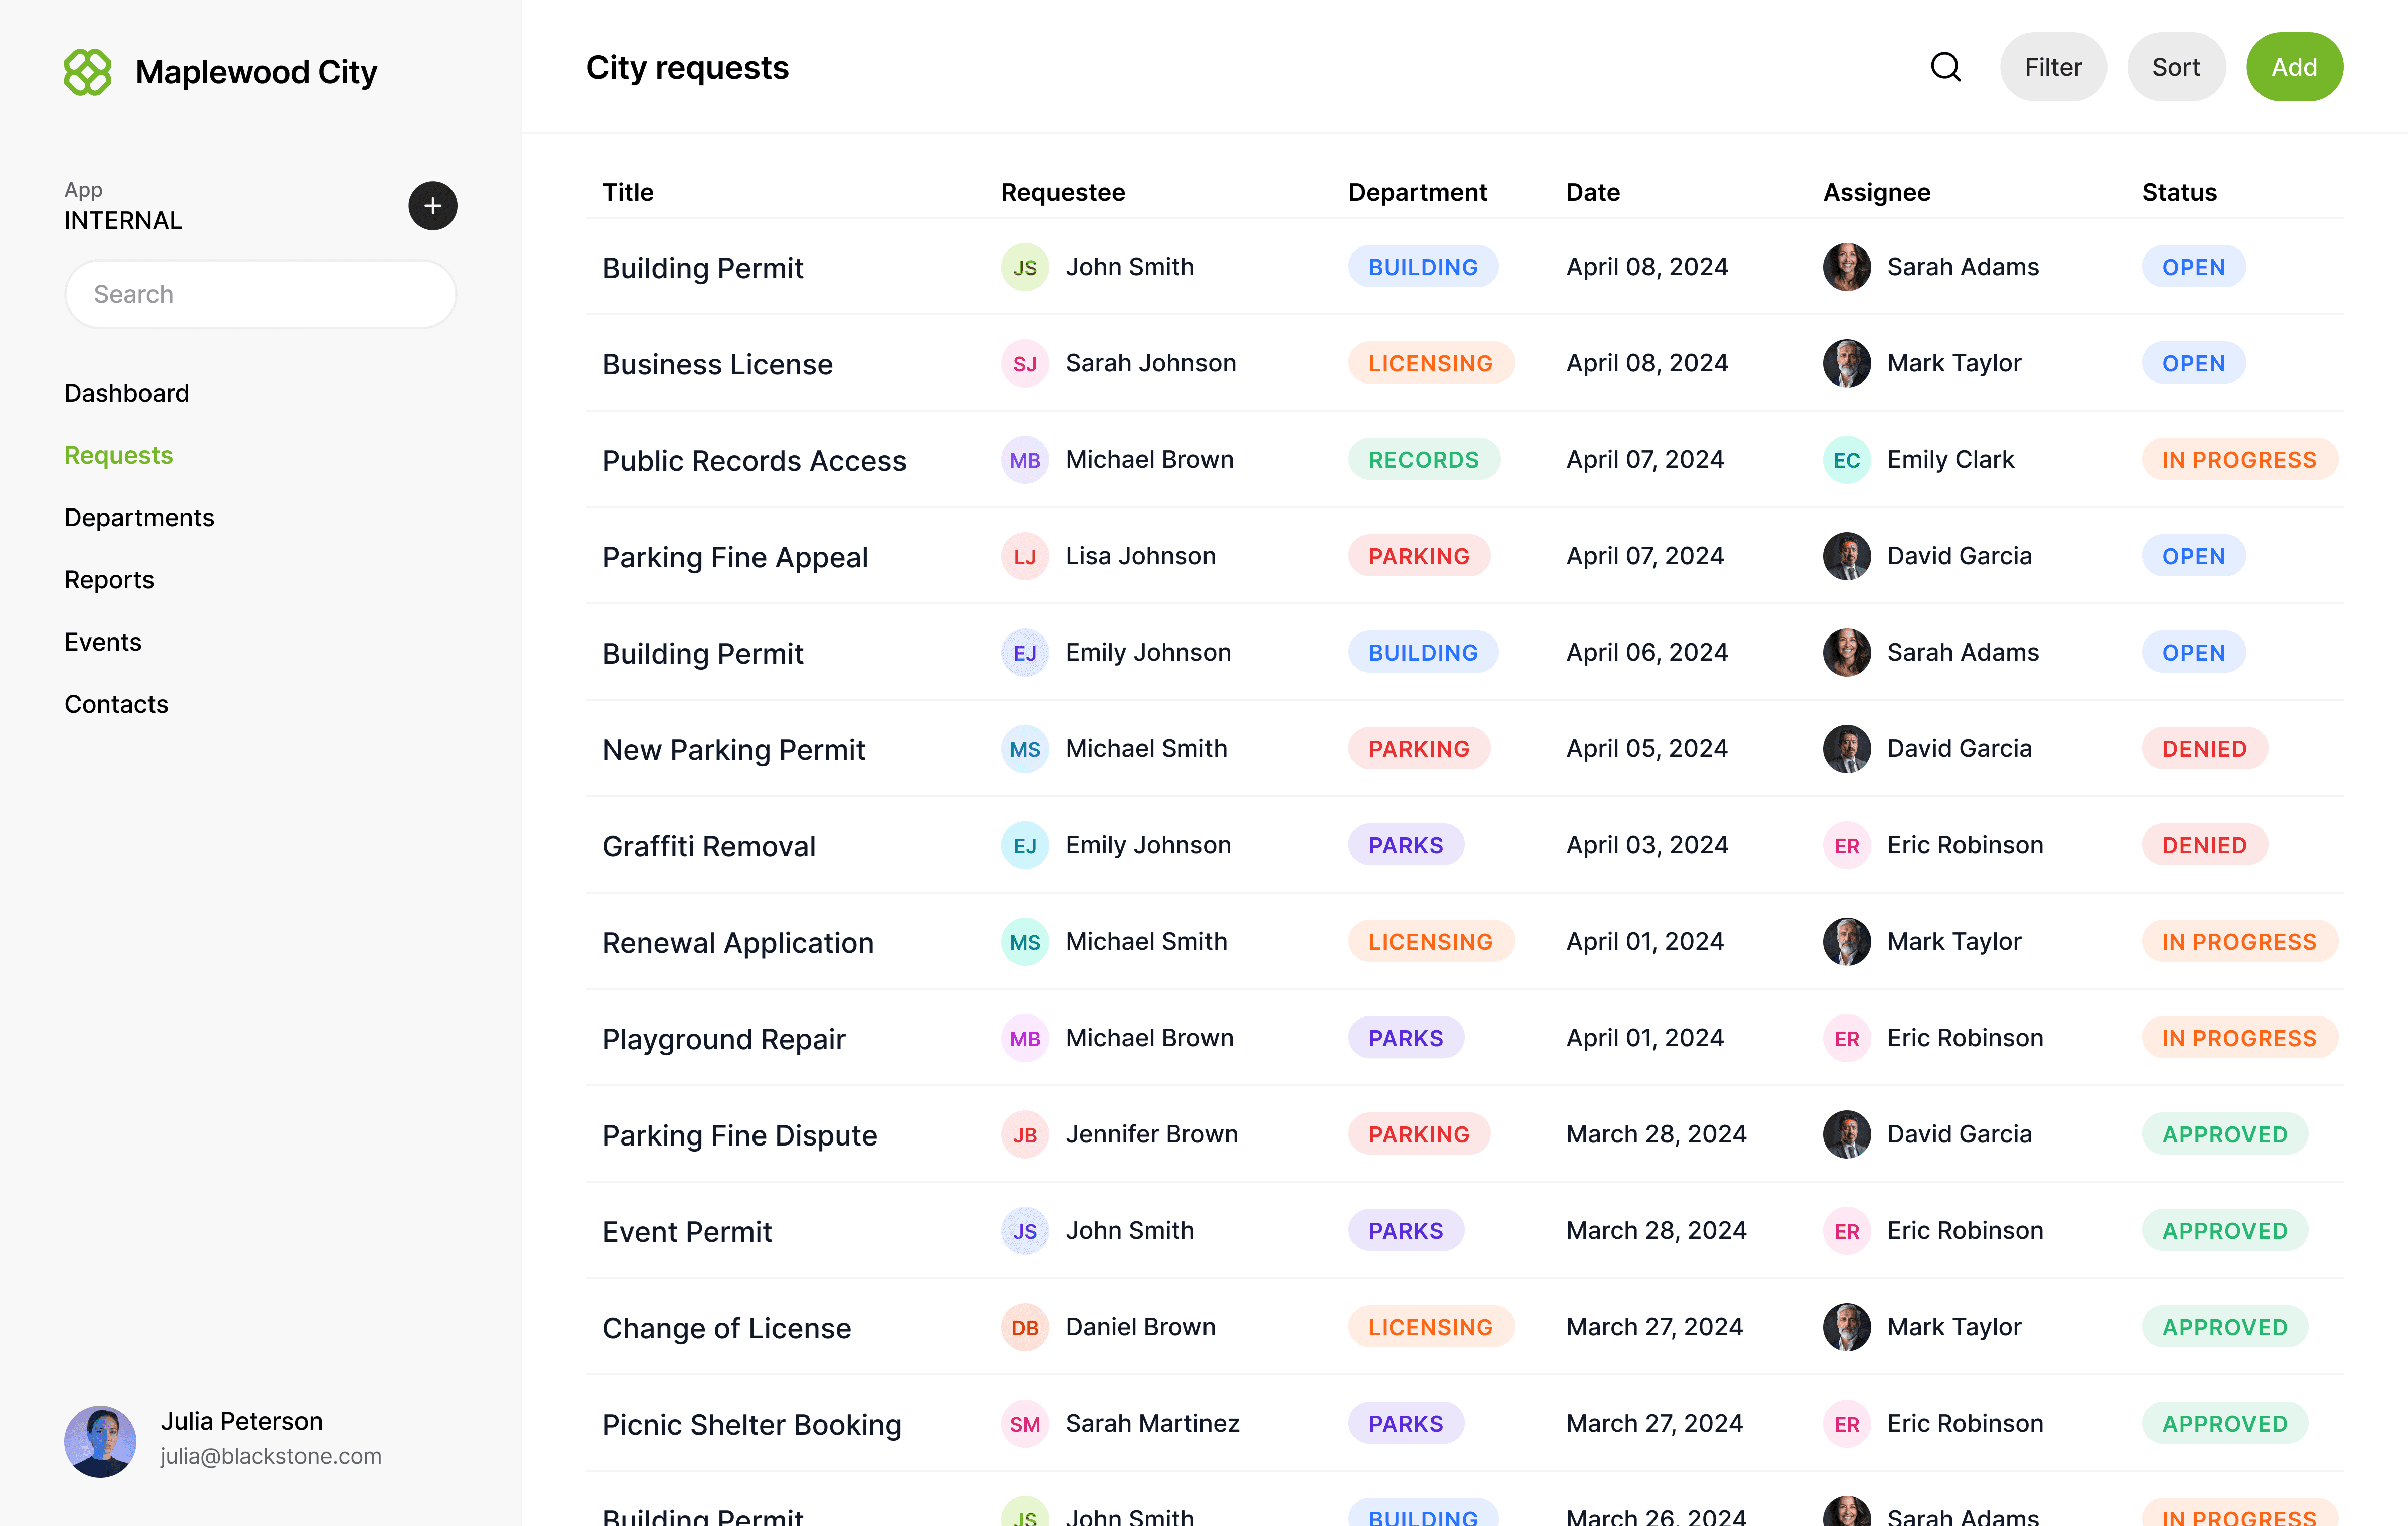Viewport: 2408px width, 1526px height.
Task: Click David Garcia's photo in the Parking Fine Appeal row
Action: (1847, 555)
